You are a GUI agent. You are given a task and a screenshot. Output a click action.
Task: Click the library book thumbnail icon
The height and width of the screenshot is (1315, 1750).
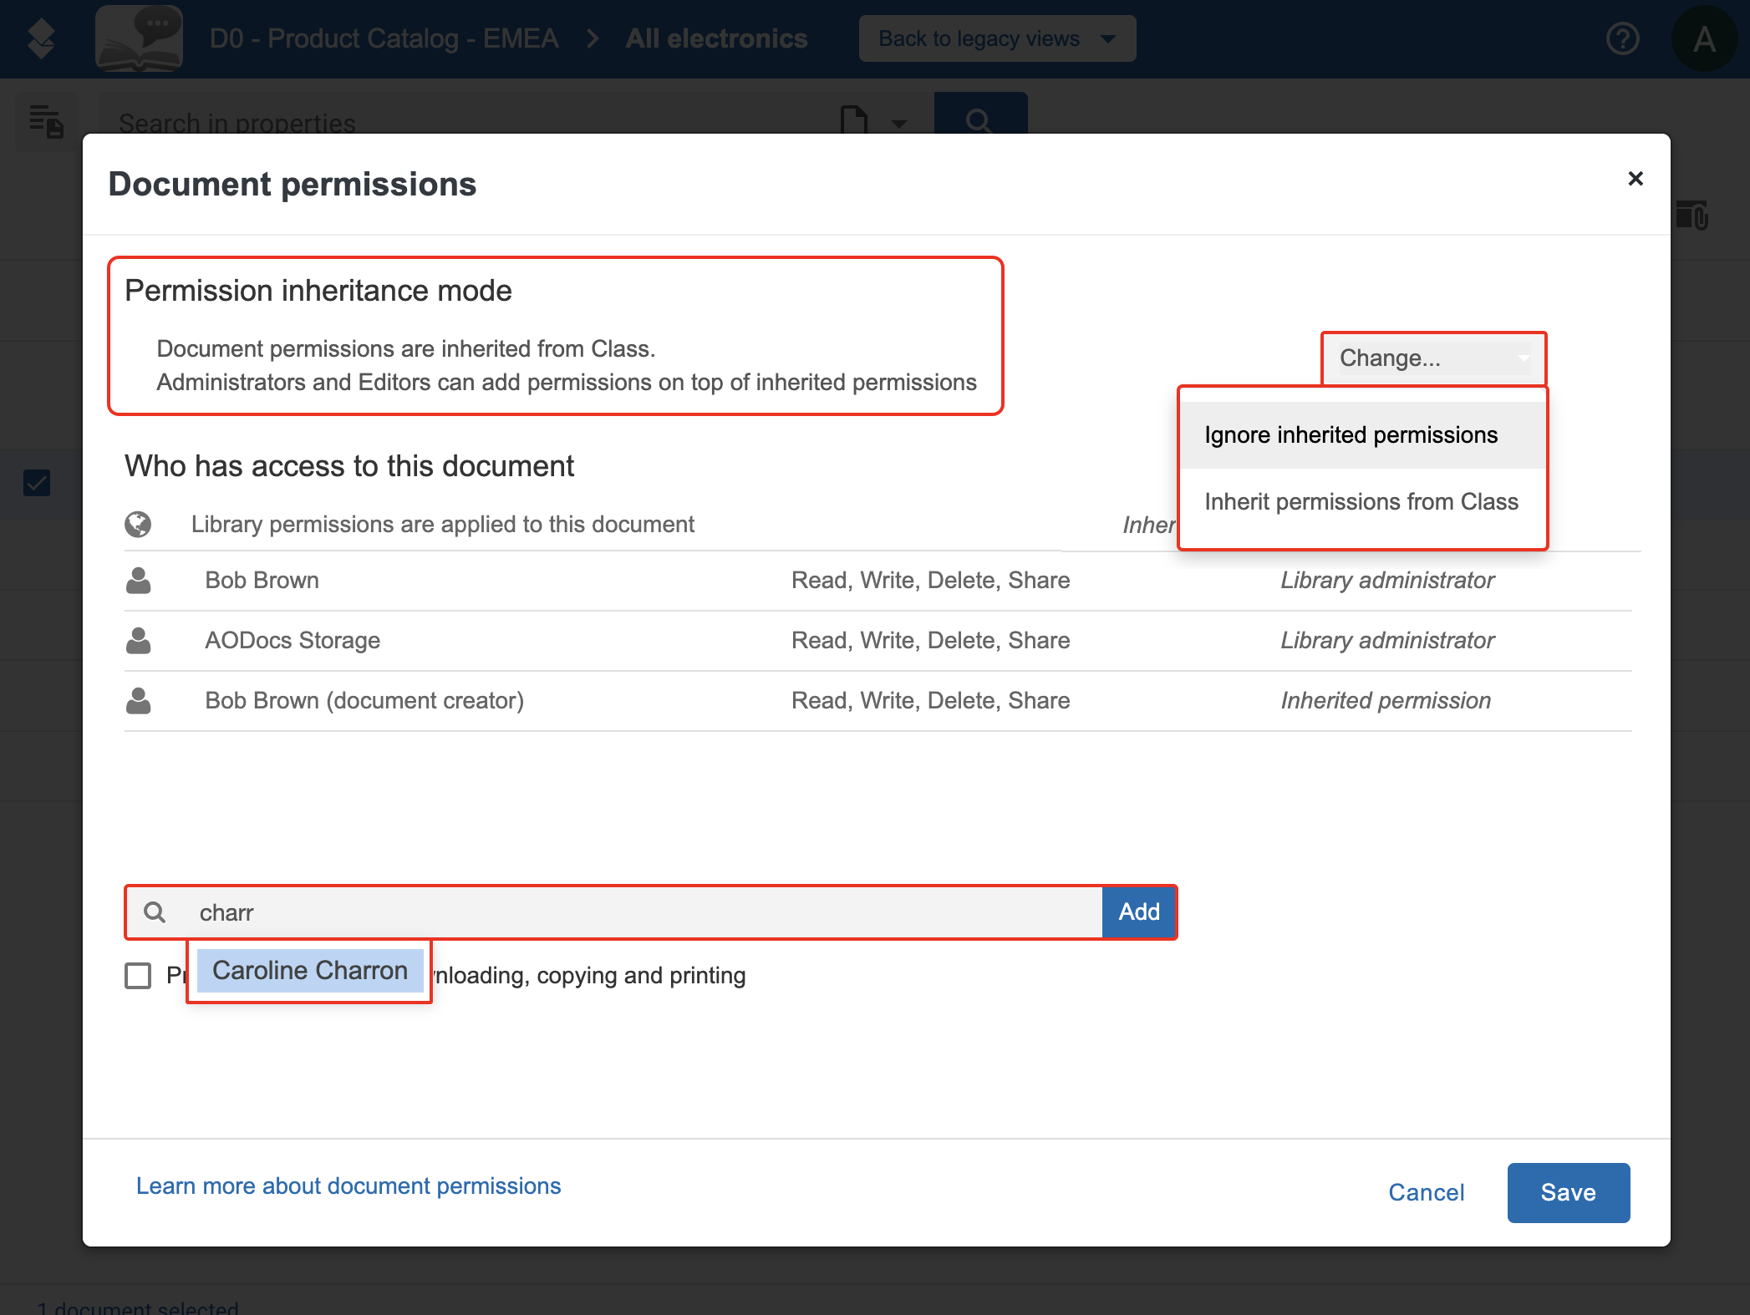click(x=140, y=39)
